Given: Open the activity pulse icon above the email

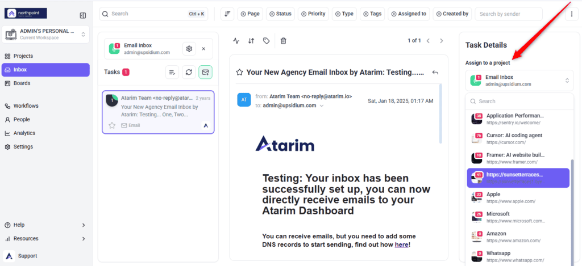Looking at the screenshot, I should (236, 41).
